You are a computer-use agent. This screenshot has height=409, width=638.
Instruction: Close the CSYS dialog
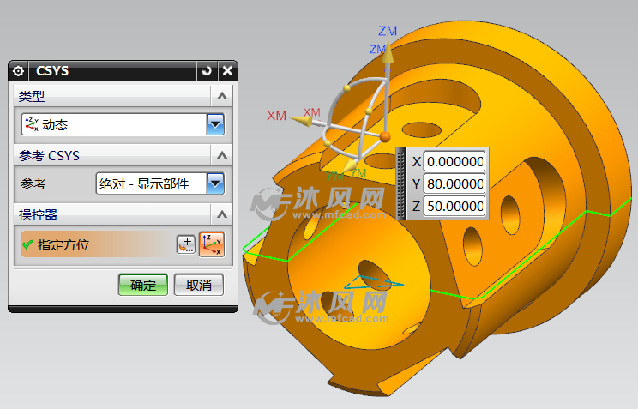tap(227, 71)
